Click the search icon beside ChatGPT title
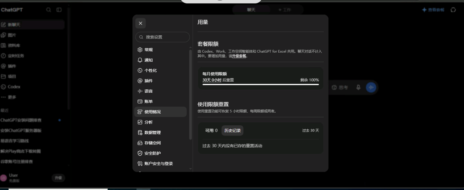 49,10
